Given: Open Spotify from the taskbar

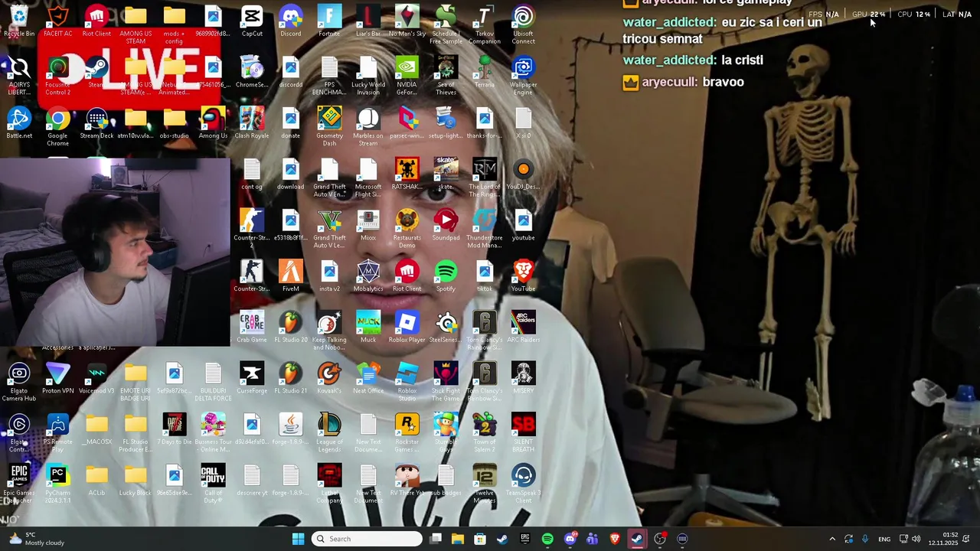Looking at the screenshot, I should 547,539.
